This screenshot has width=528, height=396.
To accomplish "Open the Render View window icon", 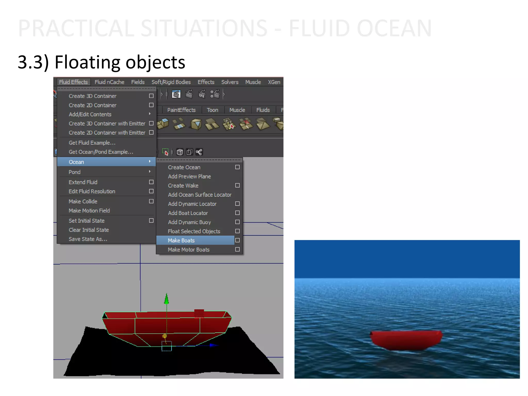I will pyautogui.click(x=176, y=94).
